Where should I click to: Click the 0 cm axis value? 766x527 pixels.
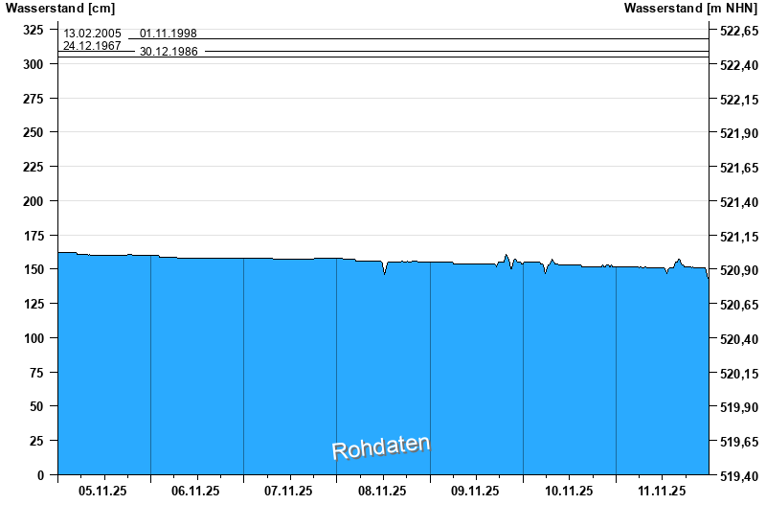40,474
